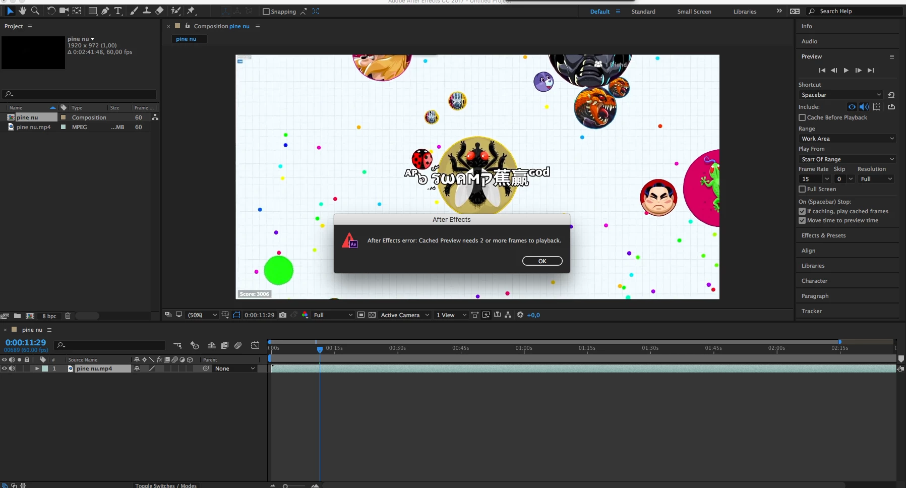Image resolution: width=906 pixels, height=488 pixels.
Task: Select the Selection arrow tool
Action: (10, 11)
